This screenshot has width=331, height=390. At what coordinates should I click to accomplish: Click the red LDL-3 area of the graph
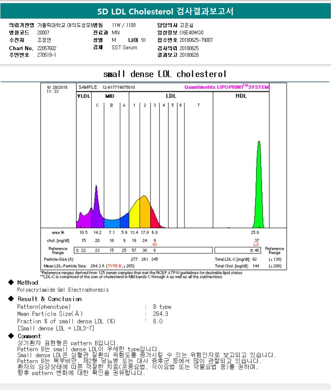pos(155,220)
